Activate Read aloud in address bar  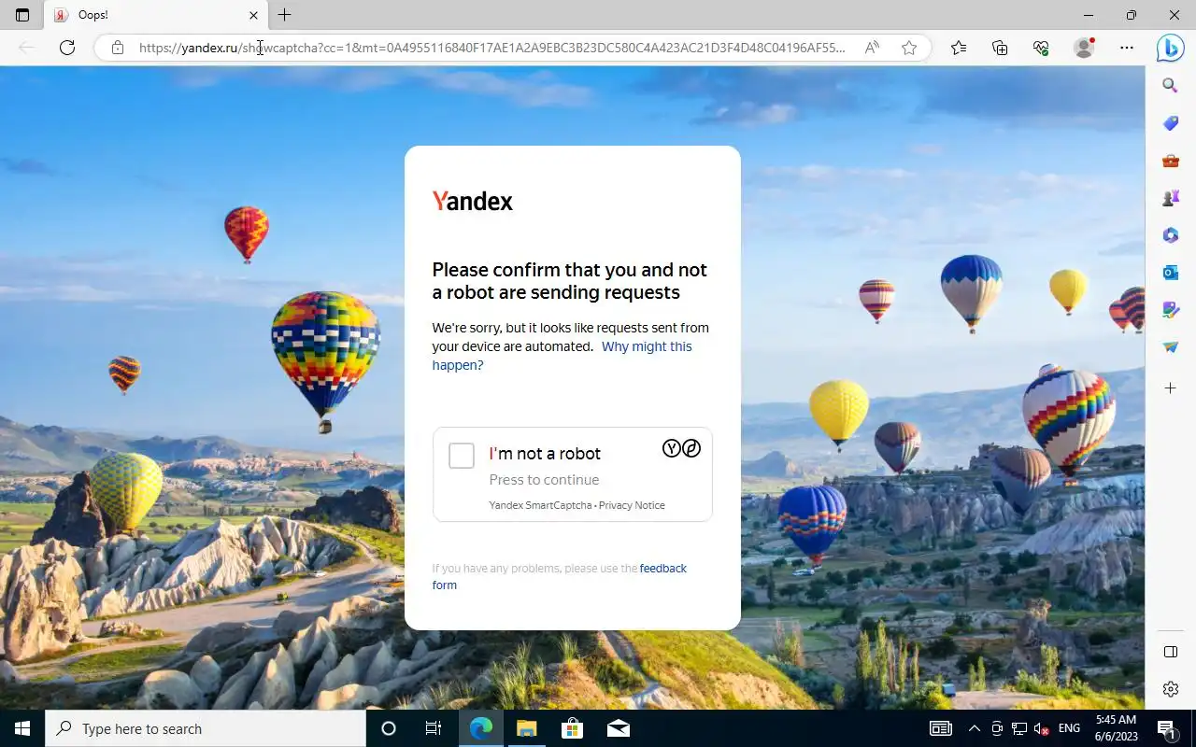[x=872, y=48]
